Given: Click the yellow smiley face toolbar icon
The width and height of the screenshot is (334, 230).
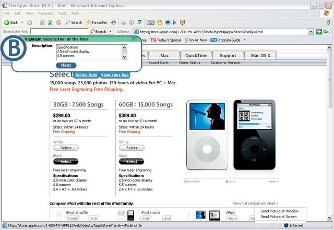Looking at the screenshot, I should click(x=160, y=22).
